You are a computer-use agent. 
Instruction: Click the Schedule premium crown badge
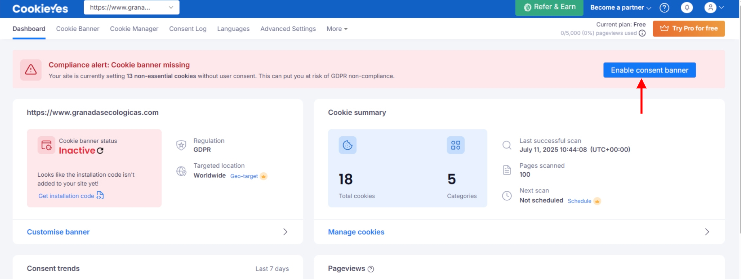pyautogui.click(x=597, y=201)
